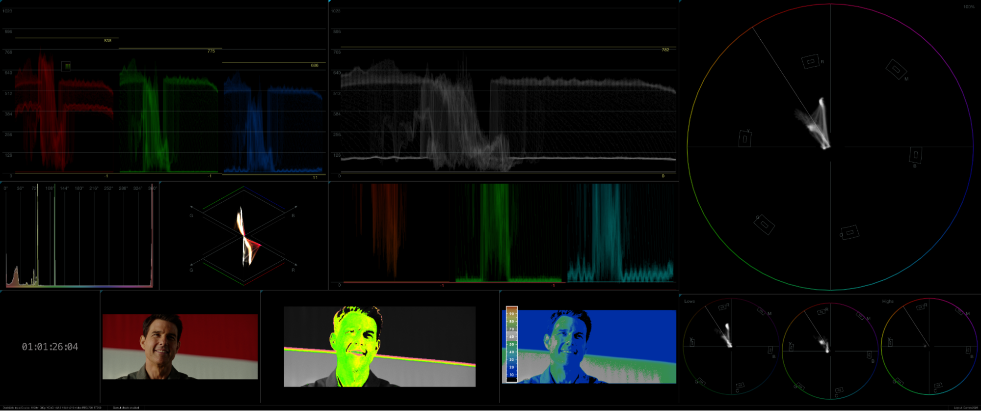981x411 pixels.
Task: Click the 180° label in hue histogram
Action: pos(79,188)
